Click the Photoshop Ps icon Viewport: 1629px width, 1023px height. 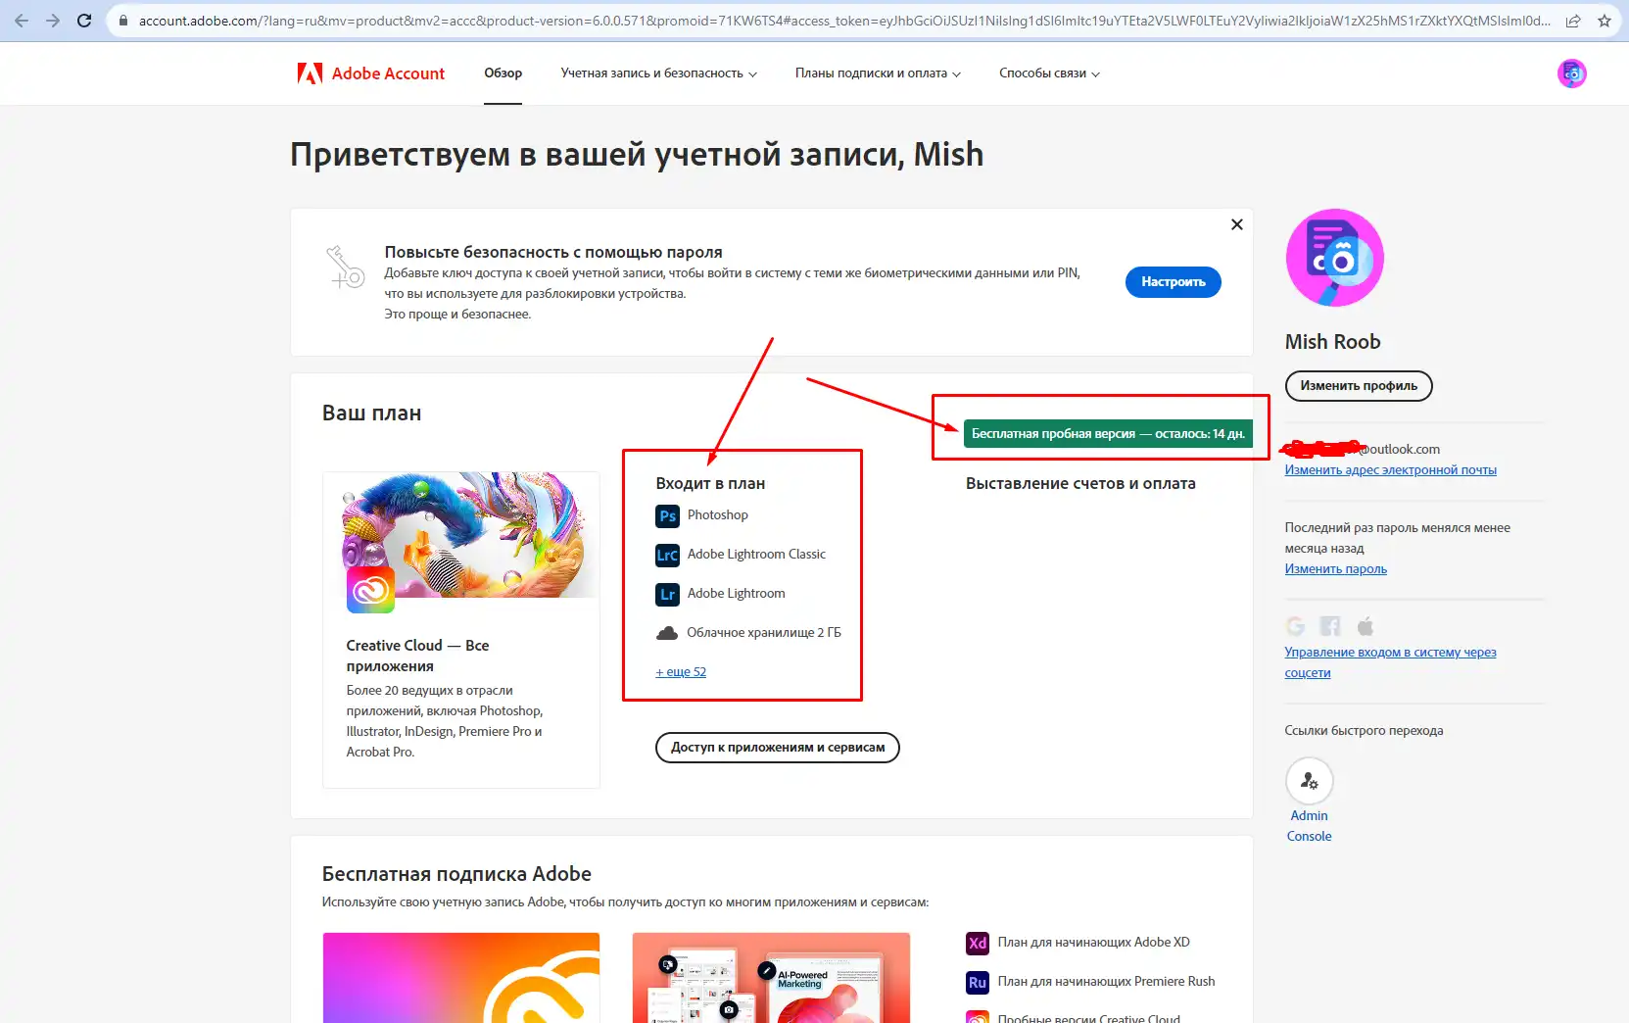click(667, 515)
